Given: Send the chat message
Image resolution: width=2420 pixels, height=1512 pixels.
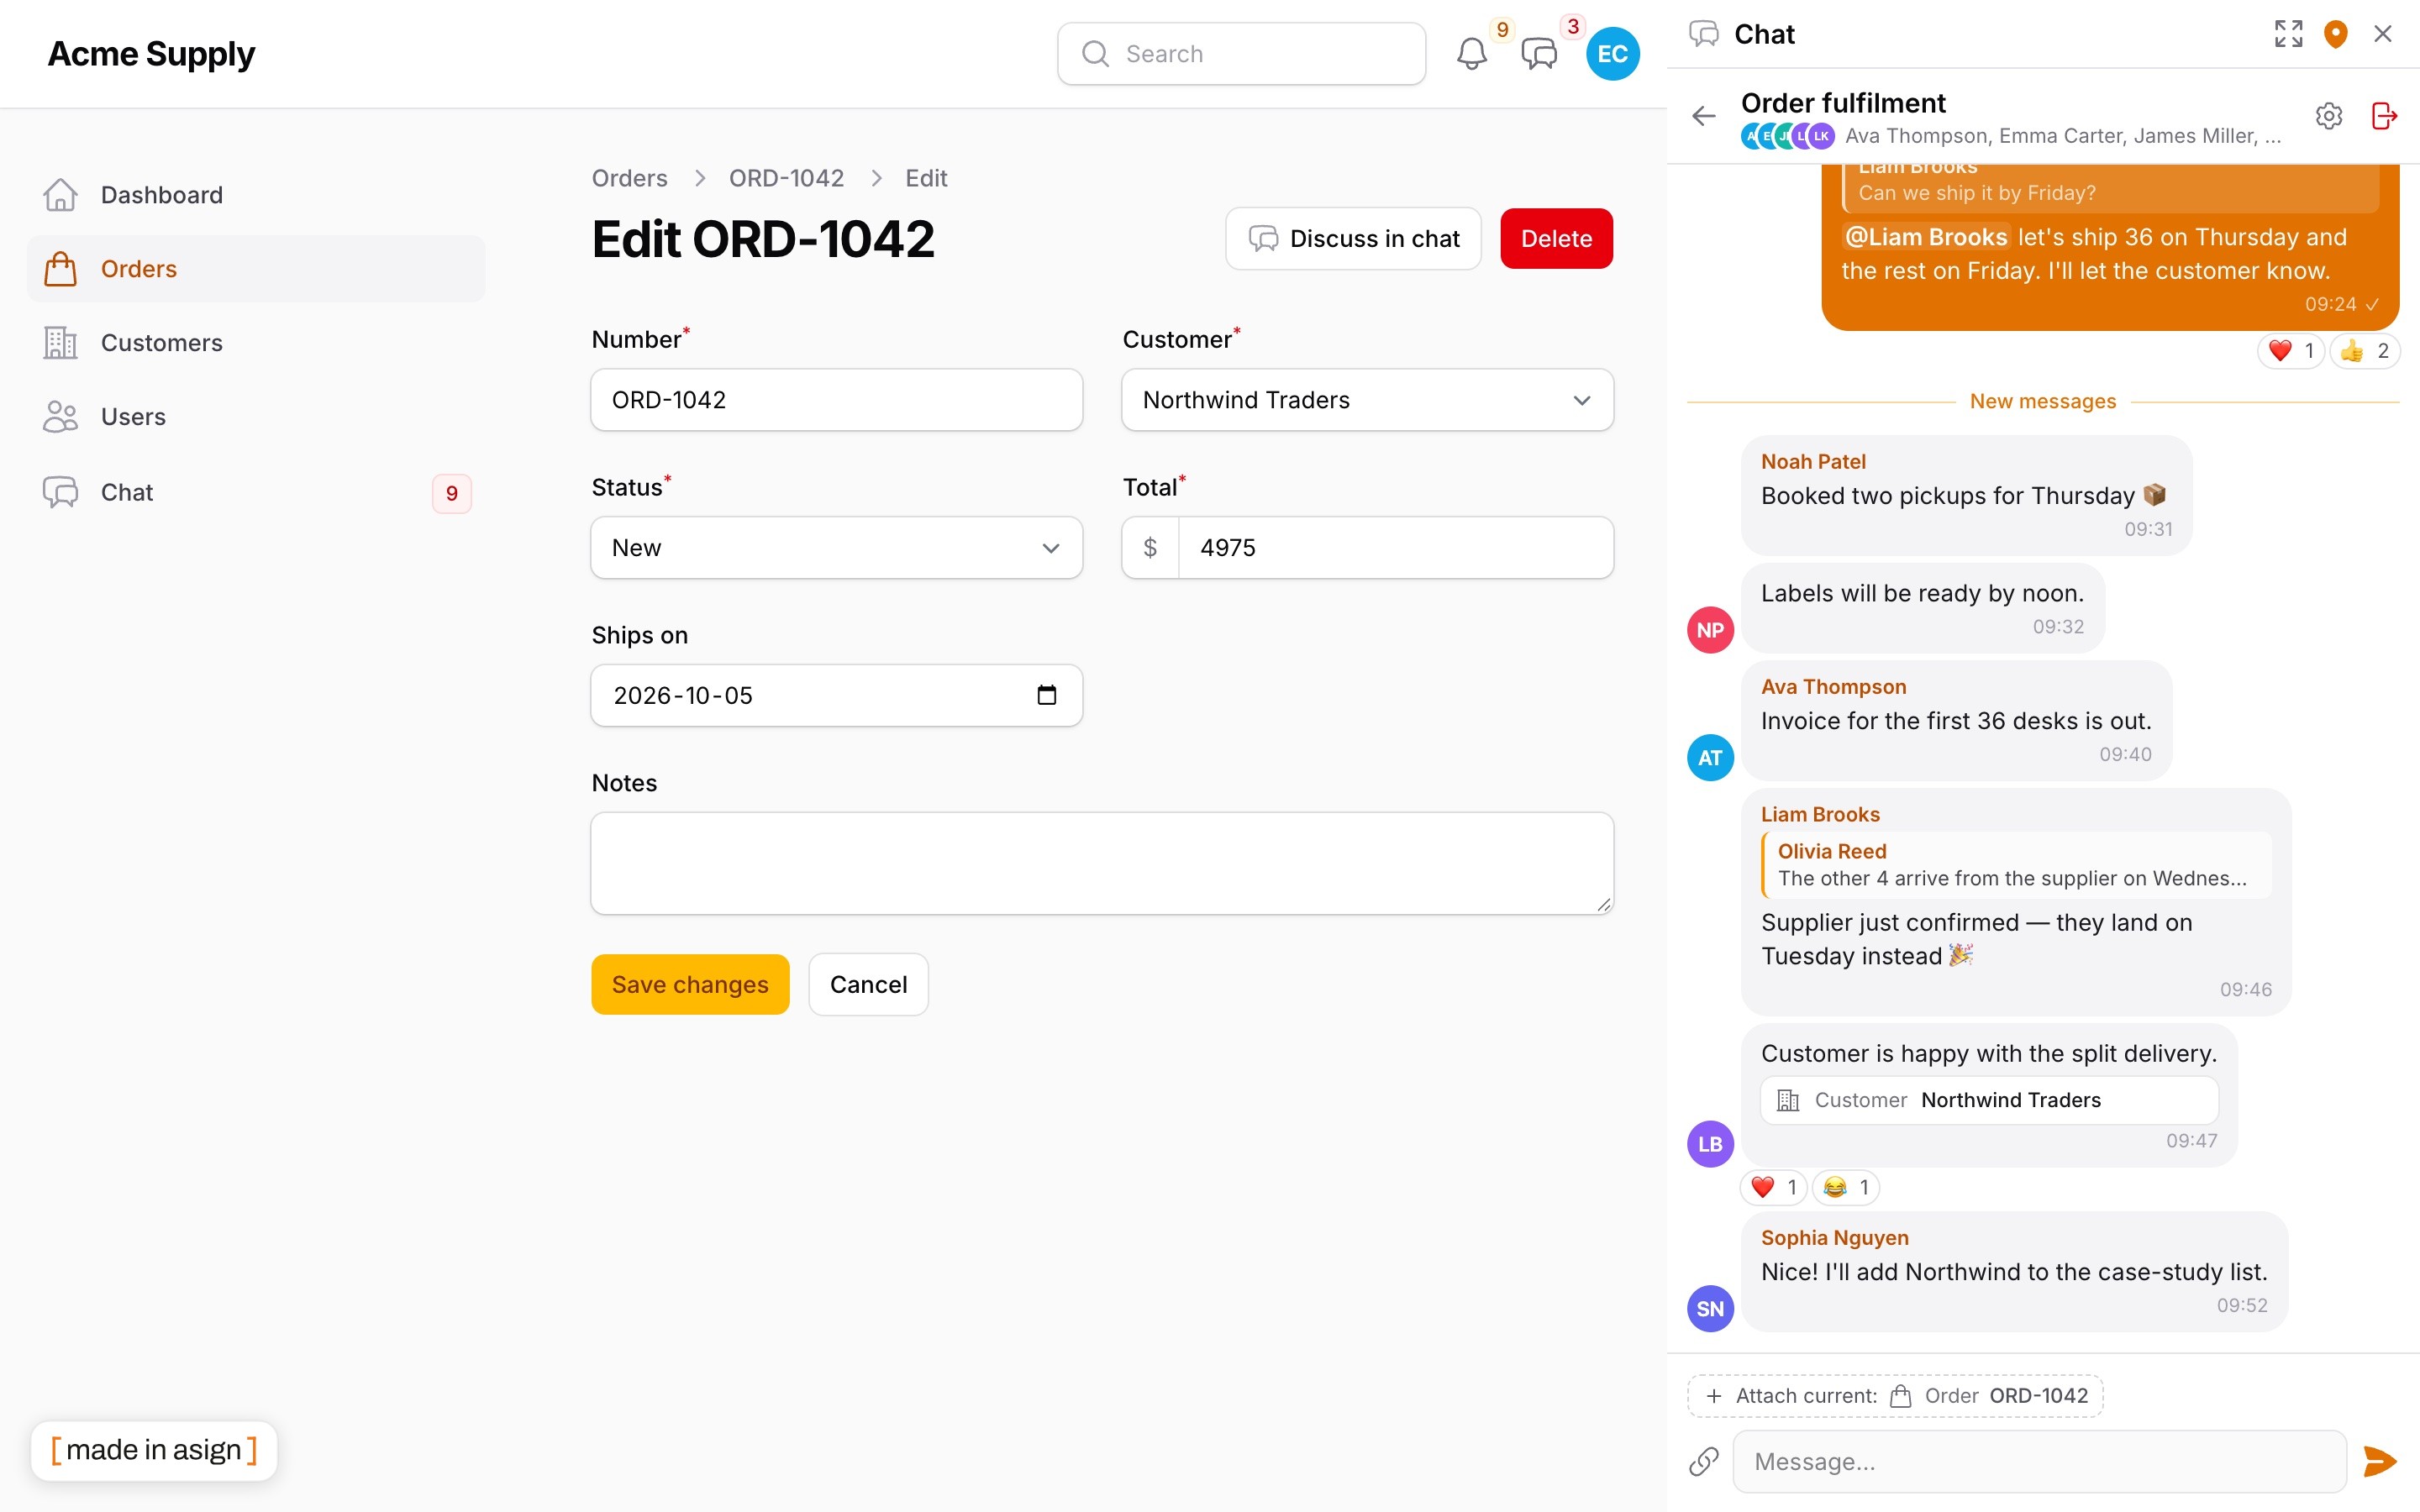Looking at the screenshot, I should [x=2380, y=1461].
